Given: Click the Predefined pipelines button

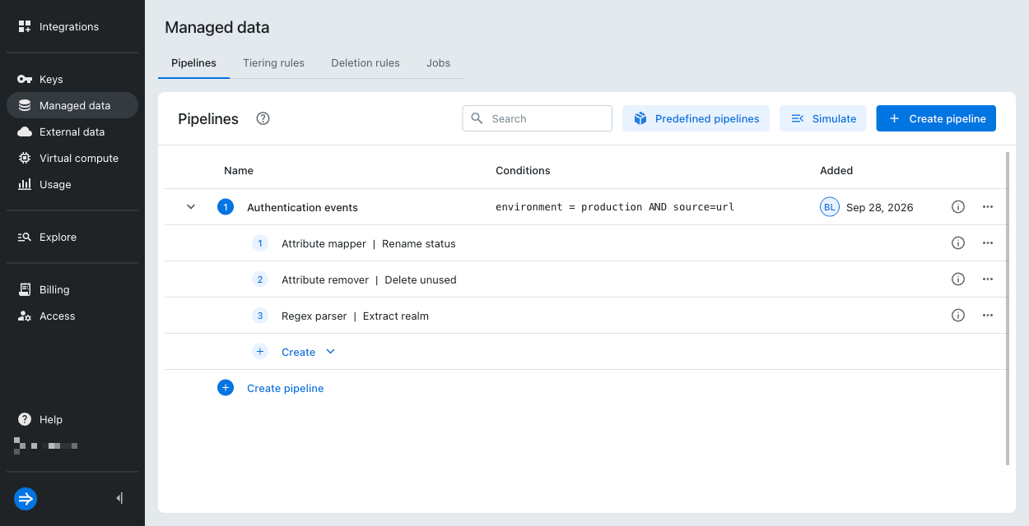Looking at the screenshot, I should pyautogui.click(x=696, y=118).
